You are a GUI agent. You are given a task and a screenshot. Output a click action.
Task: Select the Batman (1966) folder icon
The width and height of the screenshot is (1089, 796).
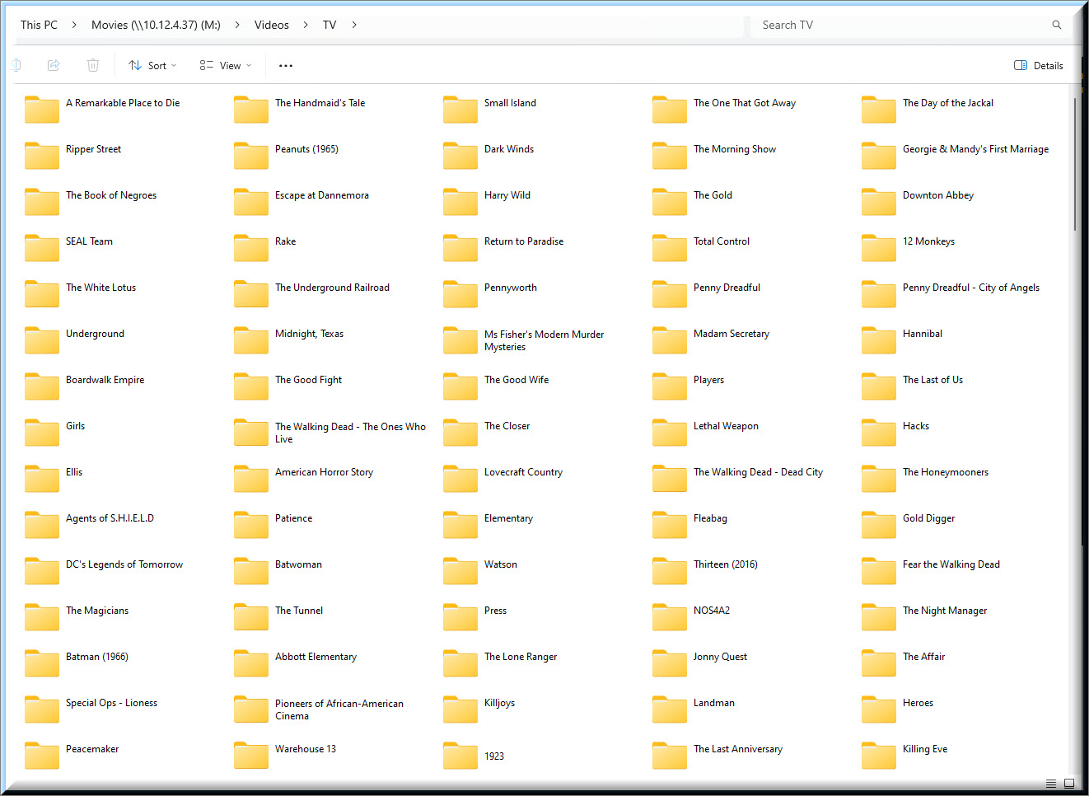point(42,663)
